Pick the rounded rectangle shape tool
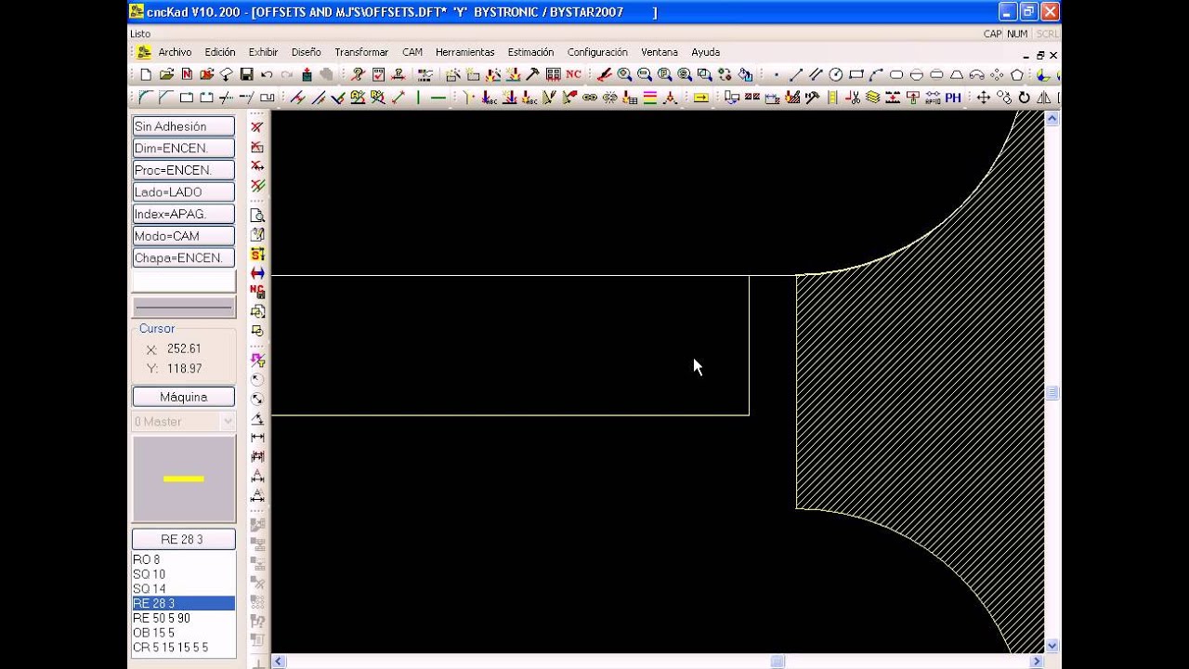The width and height of the screenshot is (1189, 669). pyautogui.click(x=896, y=74)
